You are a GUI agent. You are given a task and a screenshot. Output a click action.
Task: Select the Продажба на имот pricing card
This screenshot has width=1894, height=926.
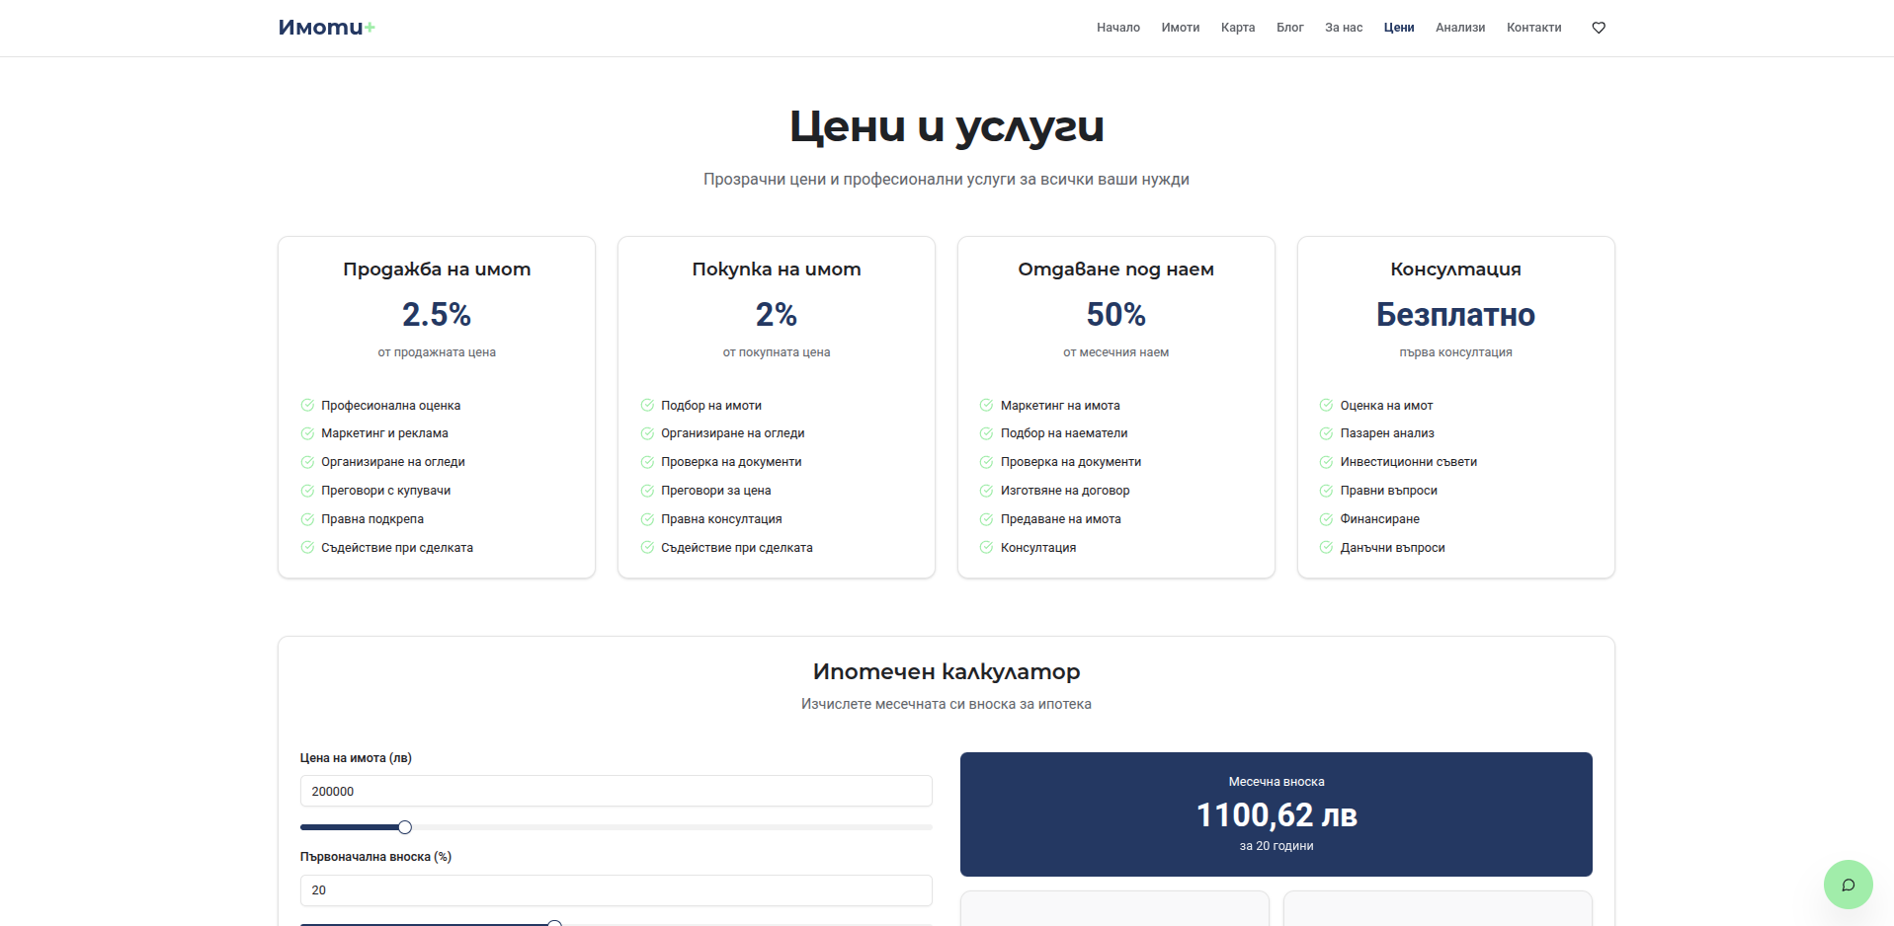(x=437, y=407)
